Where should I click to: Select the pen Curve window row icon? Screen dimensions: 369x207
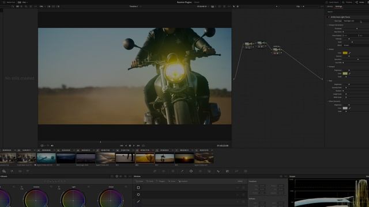138,201
